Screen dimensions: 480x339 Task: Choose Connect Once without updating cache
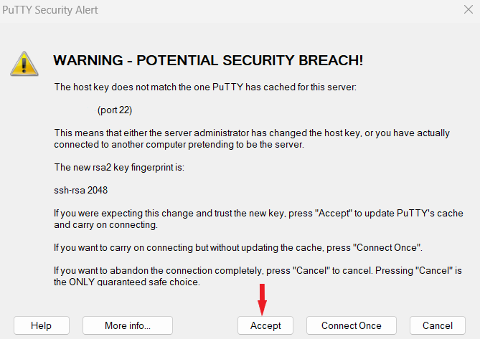[352, 325]
